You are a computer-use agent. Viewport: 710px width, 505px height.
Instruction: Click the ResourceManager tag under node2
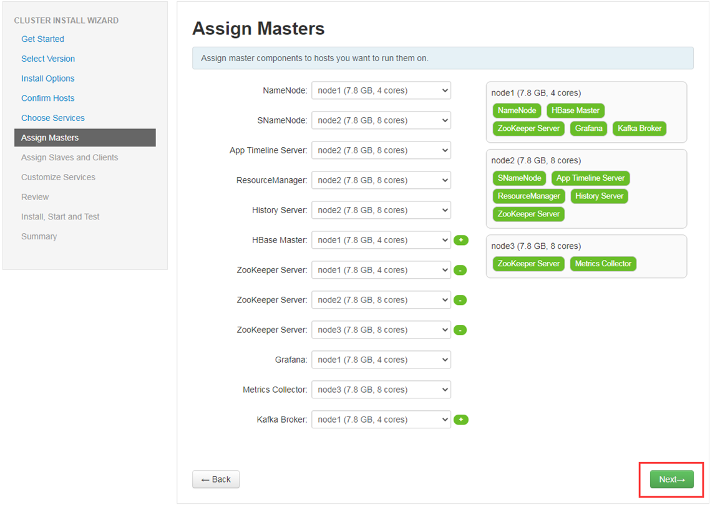coord(529,196)
